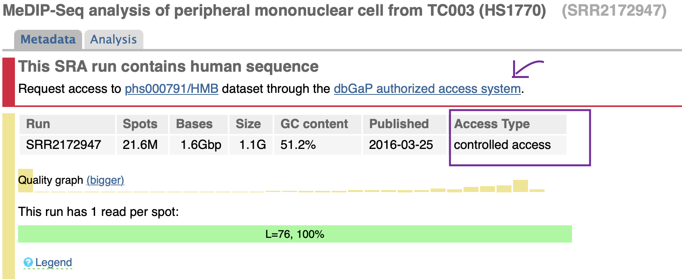Click the Legend link
Viewport: 682px width, 279px height.
[x=53, y=262]
